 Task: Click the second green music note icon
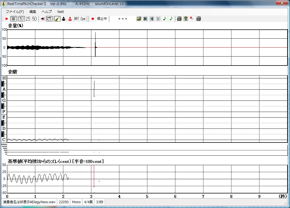[x=171, y=19]
